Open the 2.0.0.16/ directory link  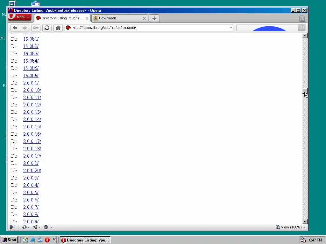[32, 134]
